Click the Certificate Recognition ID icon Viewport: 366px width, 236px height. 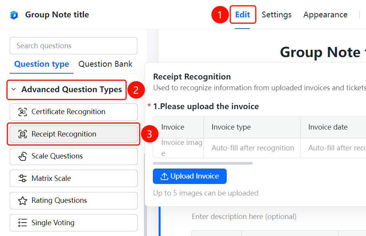(x=23, y=112)
